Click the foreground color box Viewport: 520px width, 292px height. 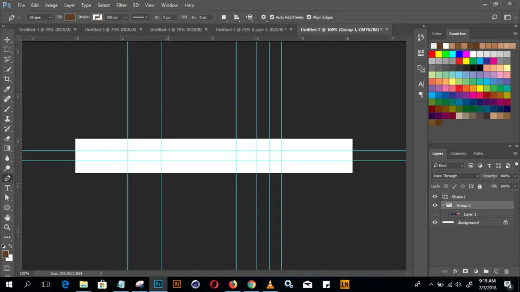pyautogui.click(x=5, y=254)
